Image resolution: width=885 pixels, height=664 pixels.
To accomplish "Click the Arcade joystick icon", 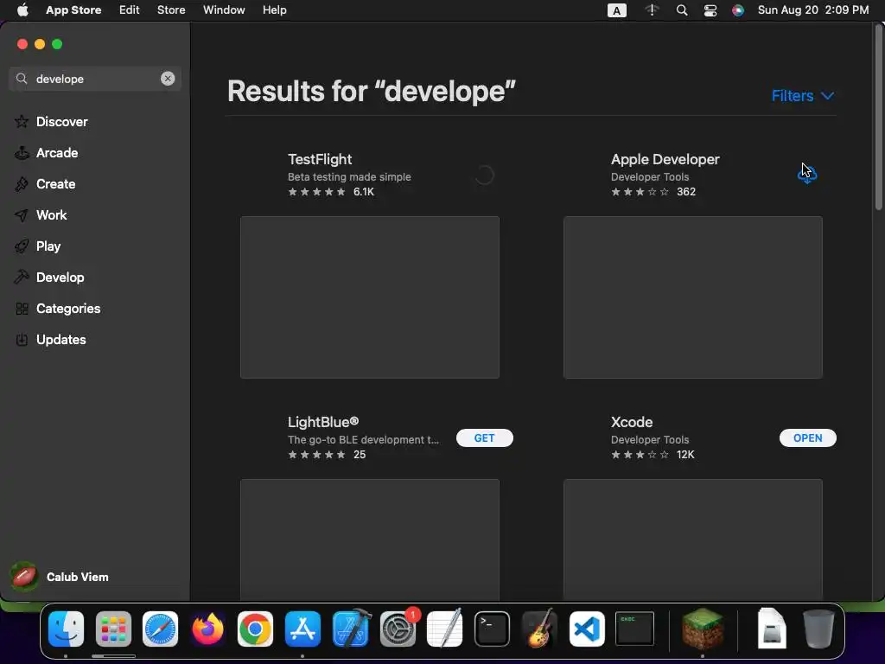I will [22, 152].
